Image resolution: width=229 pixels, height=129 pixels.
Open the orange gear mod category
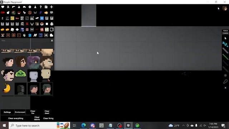42,24
